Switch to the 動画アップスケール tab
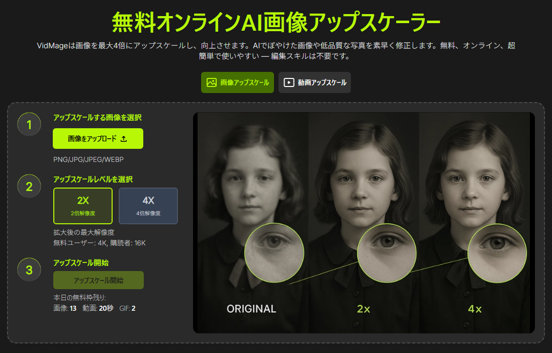This screenshot has width=552, height=353. pyautogui.click(x=315, y=82)
